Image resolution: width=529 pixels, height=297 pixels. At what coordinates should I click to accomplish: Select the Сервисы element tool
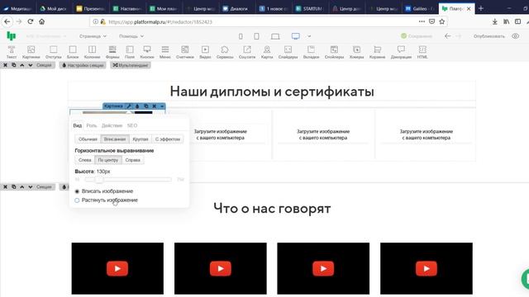225,52
